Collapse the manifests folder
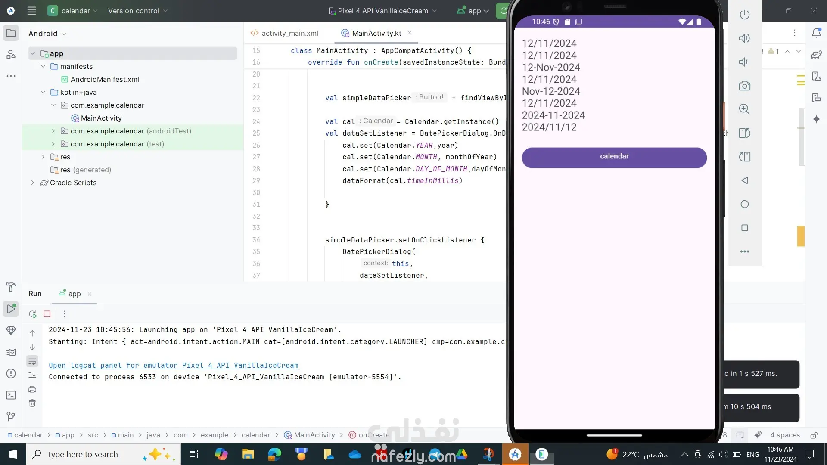Screen dimensions: 827x465 [43, 66]
